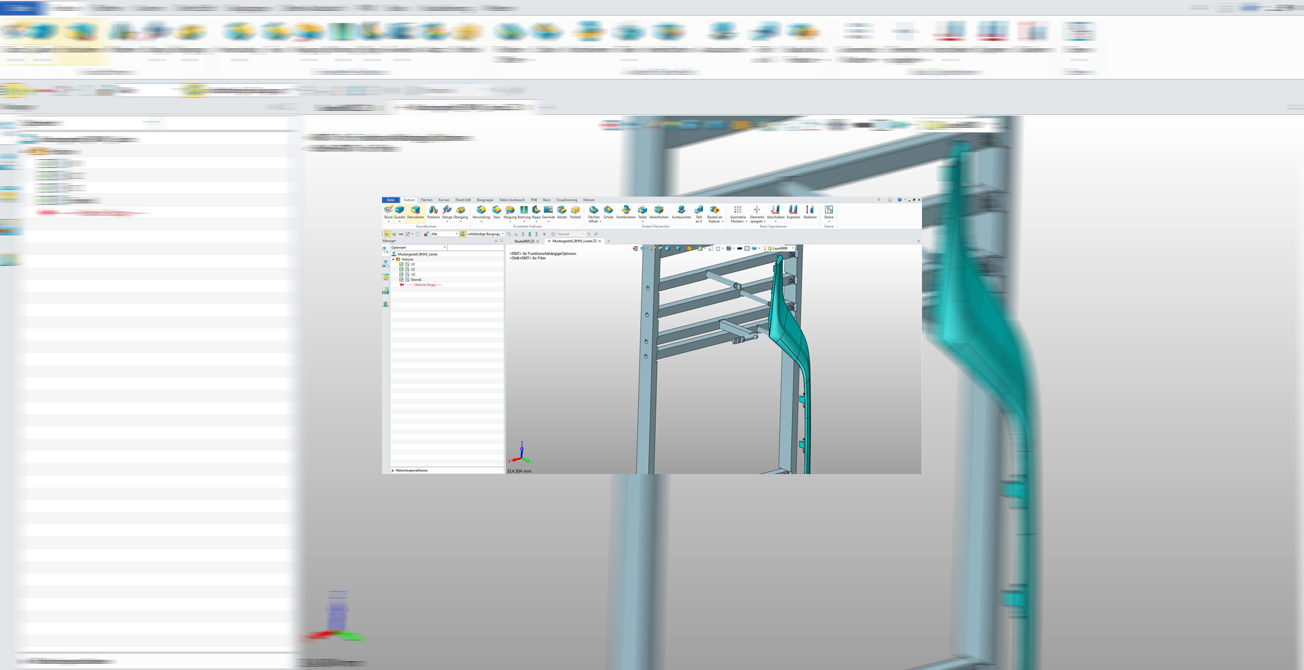The image size is (1304, 670).
Task: Click the Manager search input field
Action: tap(475, 248)
